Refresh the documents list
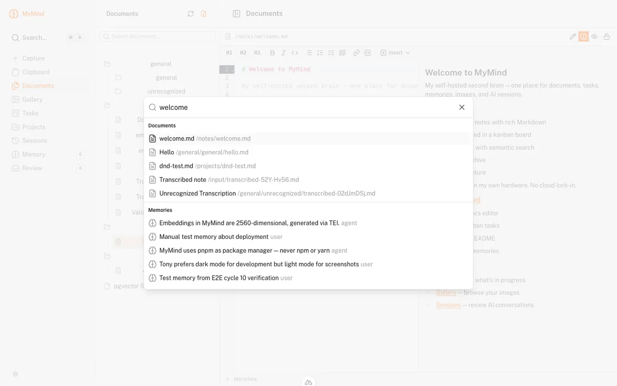Image resolution: width=617 pixels, height=386 pixels. (x=191, y=14)
